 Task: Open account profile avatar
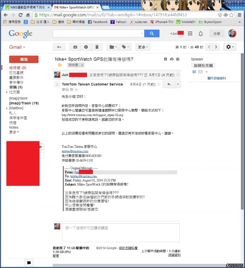coord(232,33)
